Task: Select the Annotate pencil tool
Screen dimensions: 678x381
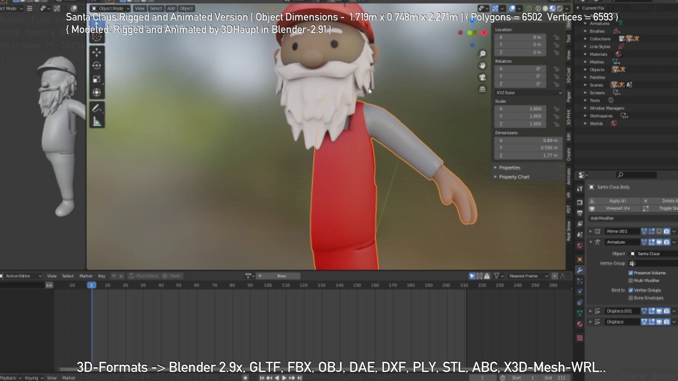Action: (97, 108)
